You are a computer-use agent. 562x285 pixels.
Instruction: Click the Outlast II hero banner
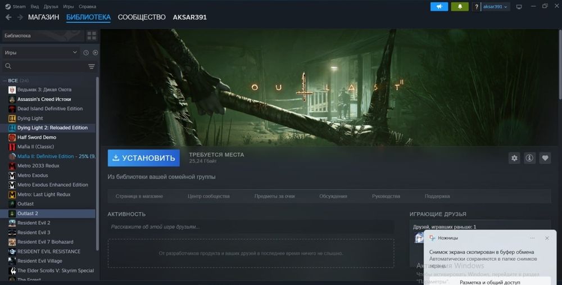coord(329,87)
